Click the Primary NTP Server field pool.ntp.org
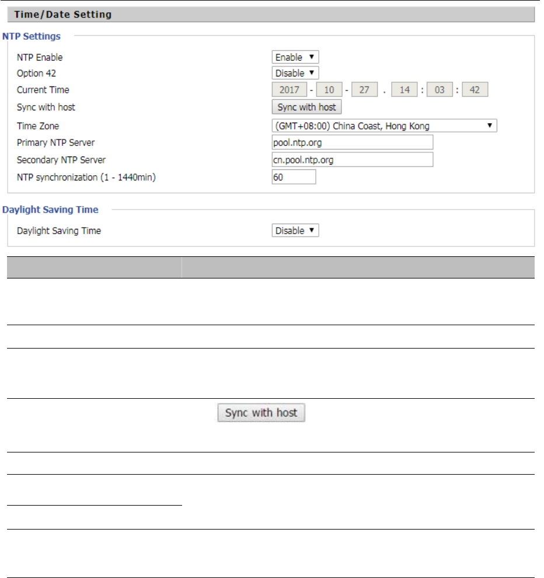544x578 pixels. [353, 142]
